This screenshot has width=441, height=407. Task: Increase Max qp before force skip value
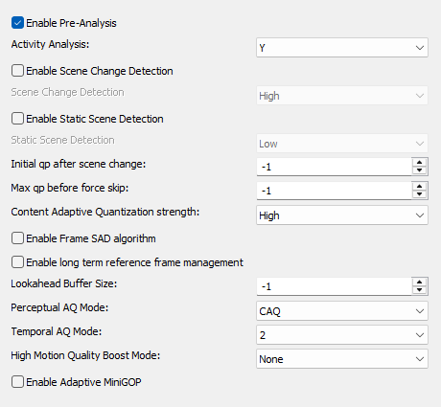coord(419,187)
